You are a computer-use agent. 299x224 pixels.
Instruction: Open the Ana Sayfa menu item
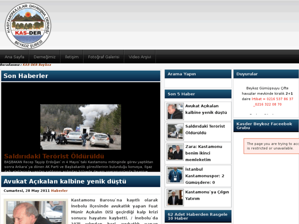14,57
